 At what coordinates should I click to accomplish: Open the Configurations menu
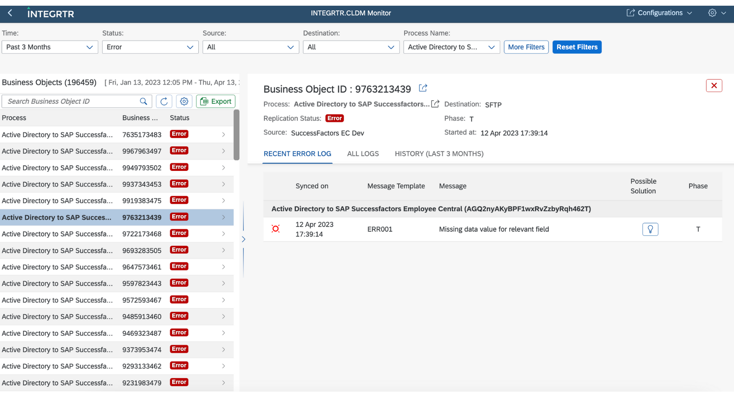659,13
